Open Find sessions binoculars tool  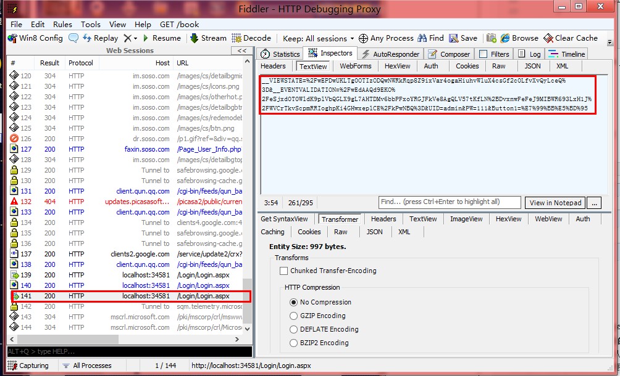click(431, 38)
